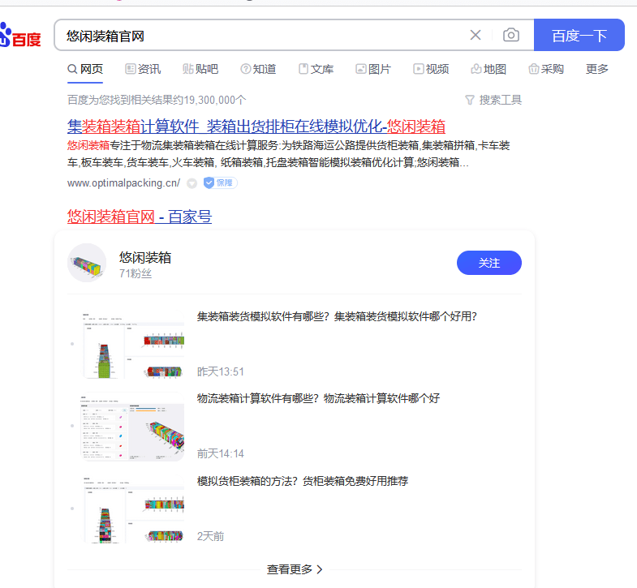Open the 视频 tab
The height and width of the screenshot is (588, 637).
[x=431, y=69]
